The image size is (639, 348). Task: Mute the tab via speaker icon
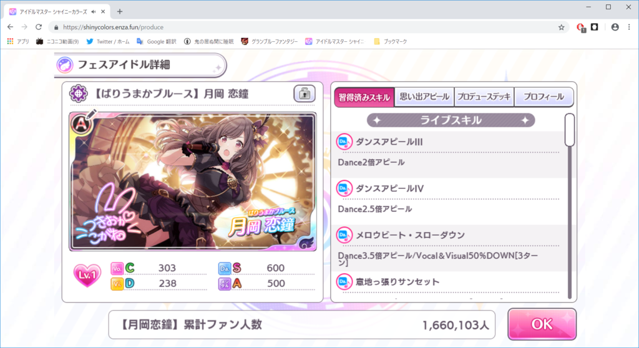tap(94, 12)
